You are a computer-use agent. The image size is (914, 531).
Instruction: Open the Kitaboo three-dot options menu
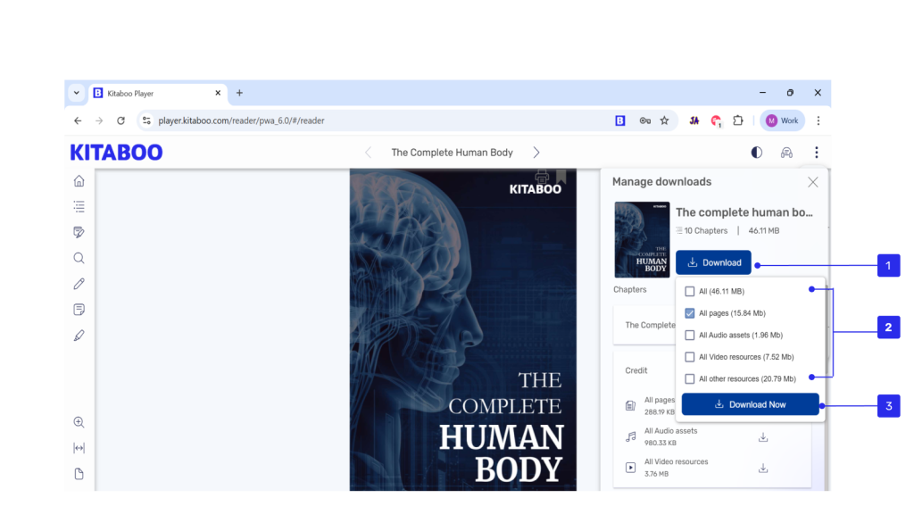[816, 153]
